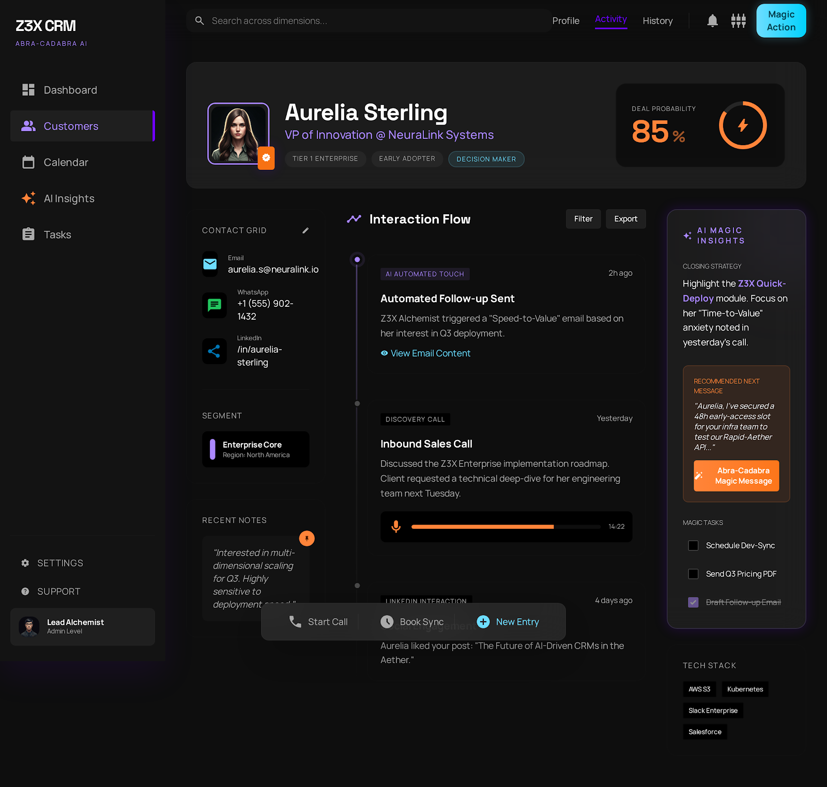
Task: Check the Schedule Dev-Sync task
Action: coord(693,545)
